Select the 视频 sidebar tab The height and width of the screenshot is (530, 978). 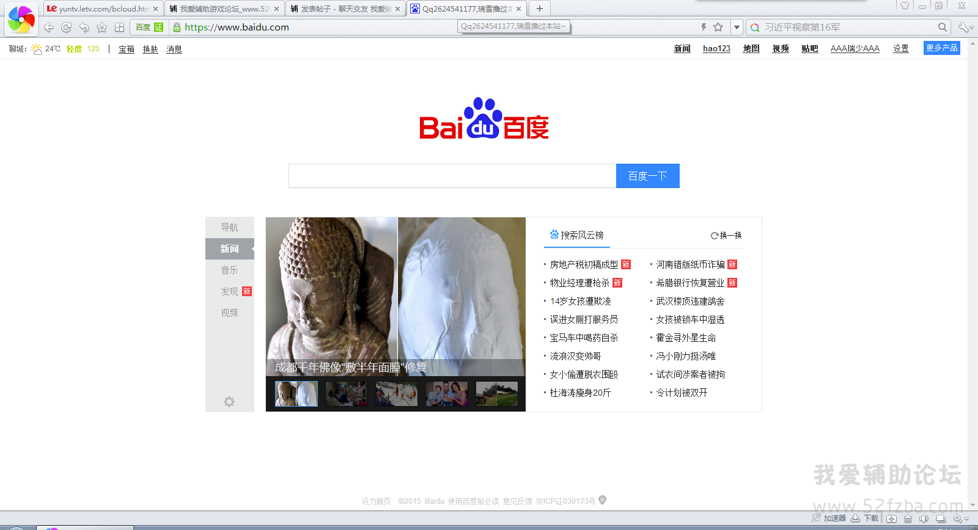tap(230, 313)
